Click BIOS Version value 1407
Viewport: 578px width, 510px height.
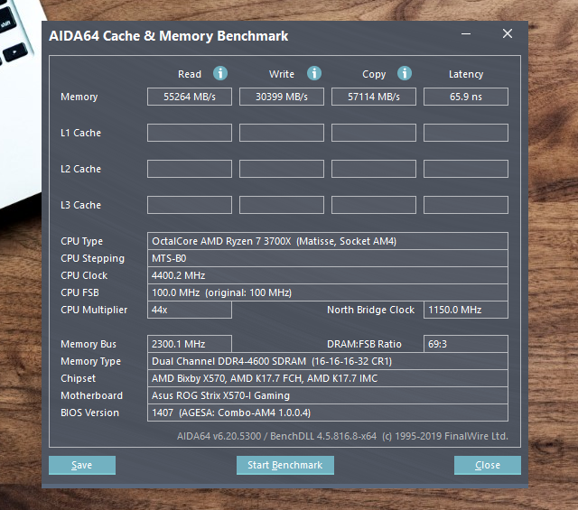328,413
